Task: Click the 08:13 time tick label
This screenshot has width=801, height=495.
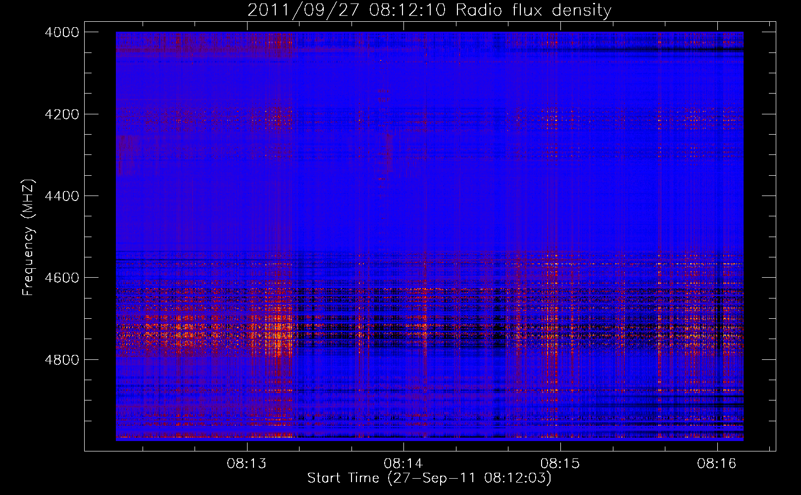Action: 247,464
